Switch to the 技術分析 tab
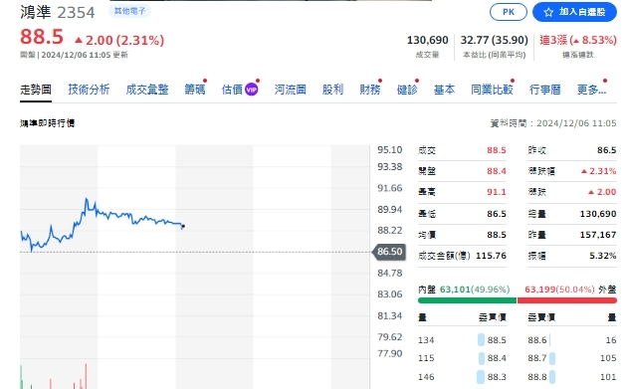 89,90
